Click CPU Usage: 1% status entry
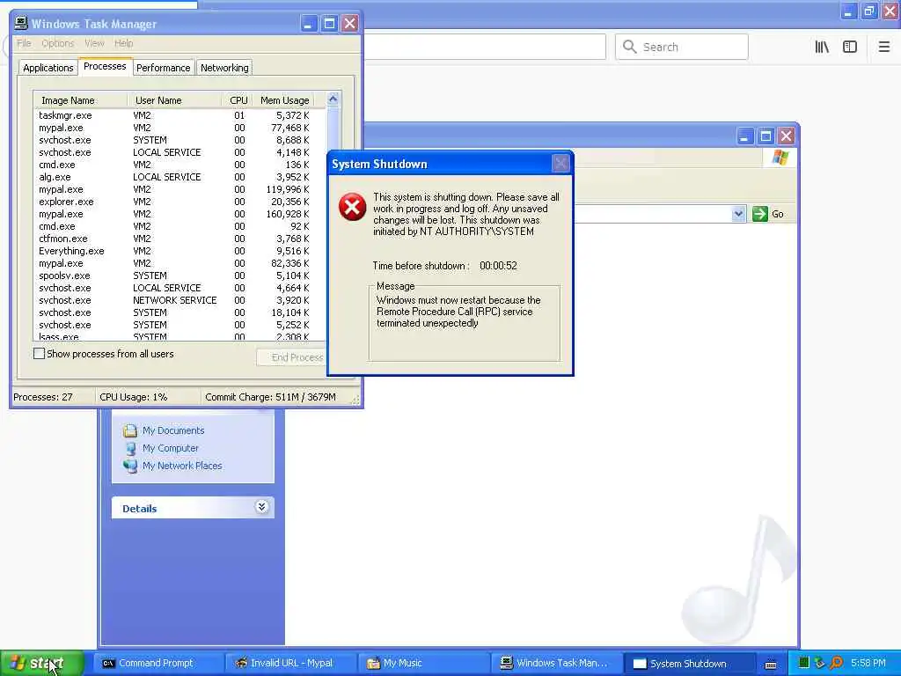Viewport: 901px width, 676px height. (x=134, y=397)
